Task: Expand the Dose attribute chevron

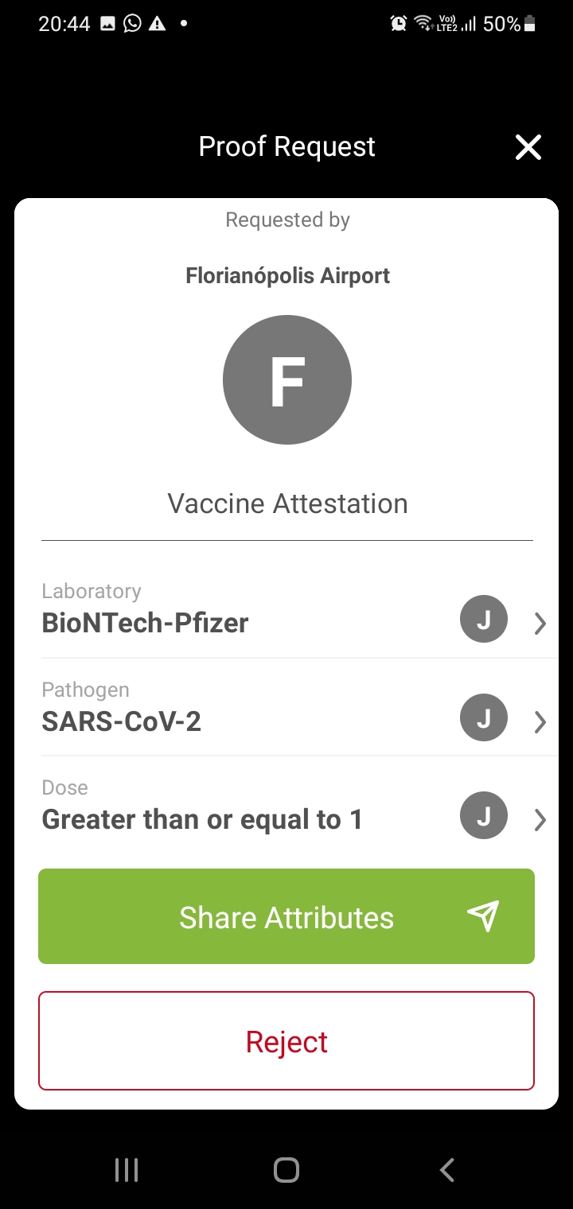Action: 540,820
